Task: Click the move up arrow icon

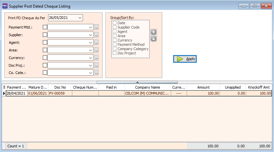Action: click(154, 32)
